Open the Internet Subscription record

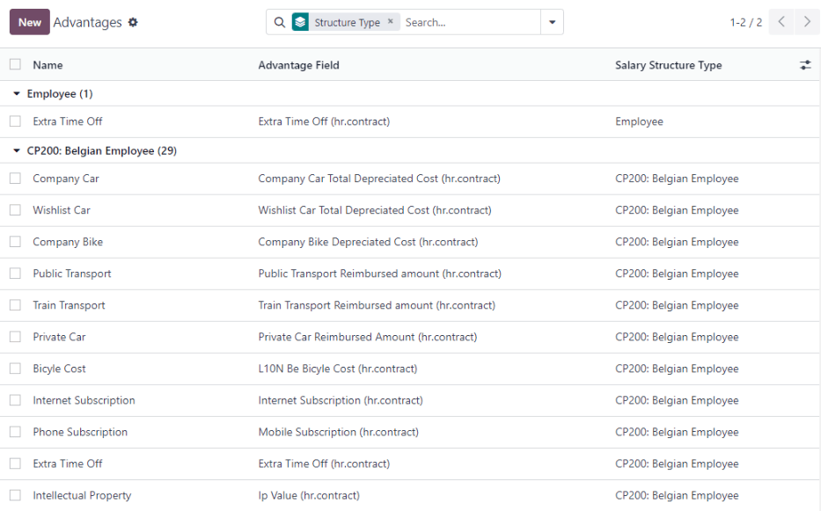tap(84, 400)
